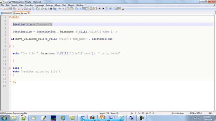Click the Zoom In toolbar icon
The image size is (216, 121).
60,9
